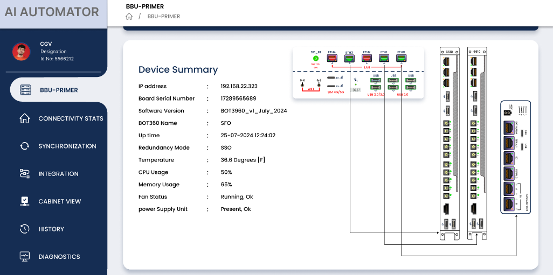Toggle the DC_IN power switch indicator
Image resolution: width=553 pixels, height=275 pixels.
316,58
